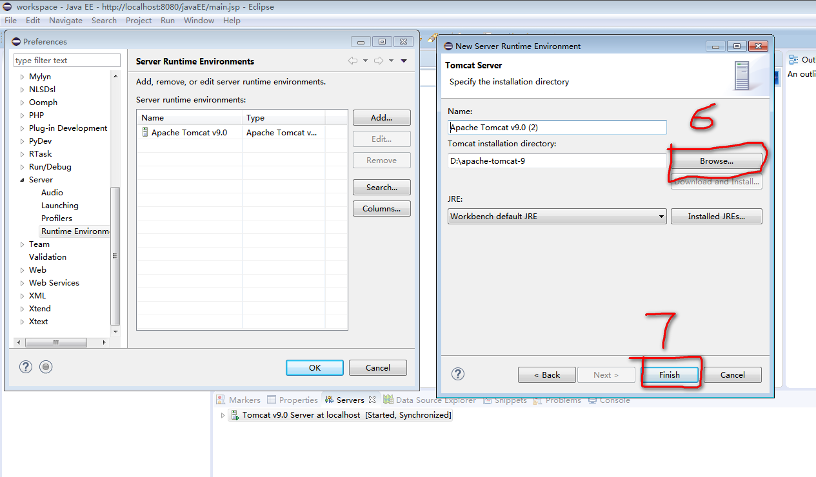Viewport: 816px width, 477px height.
Task: Expand the Team preferences node
Action: click(23, 244)
